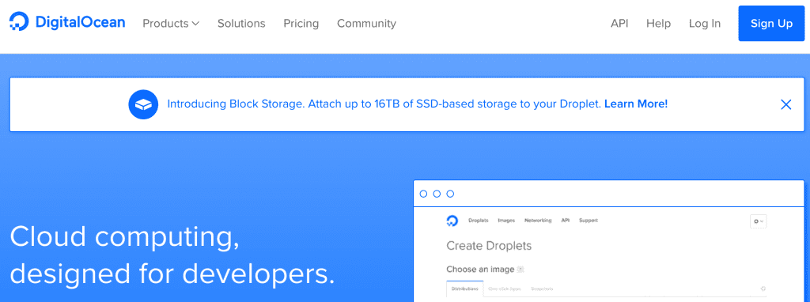Open the Community link

367,24
